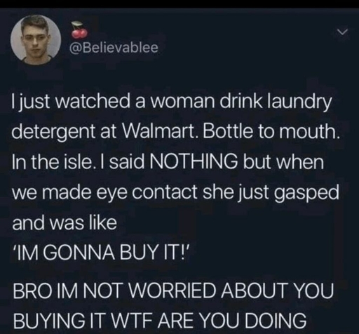
Task: Click the phrase 'In the isle.'
Action: (x=53, y=161)
